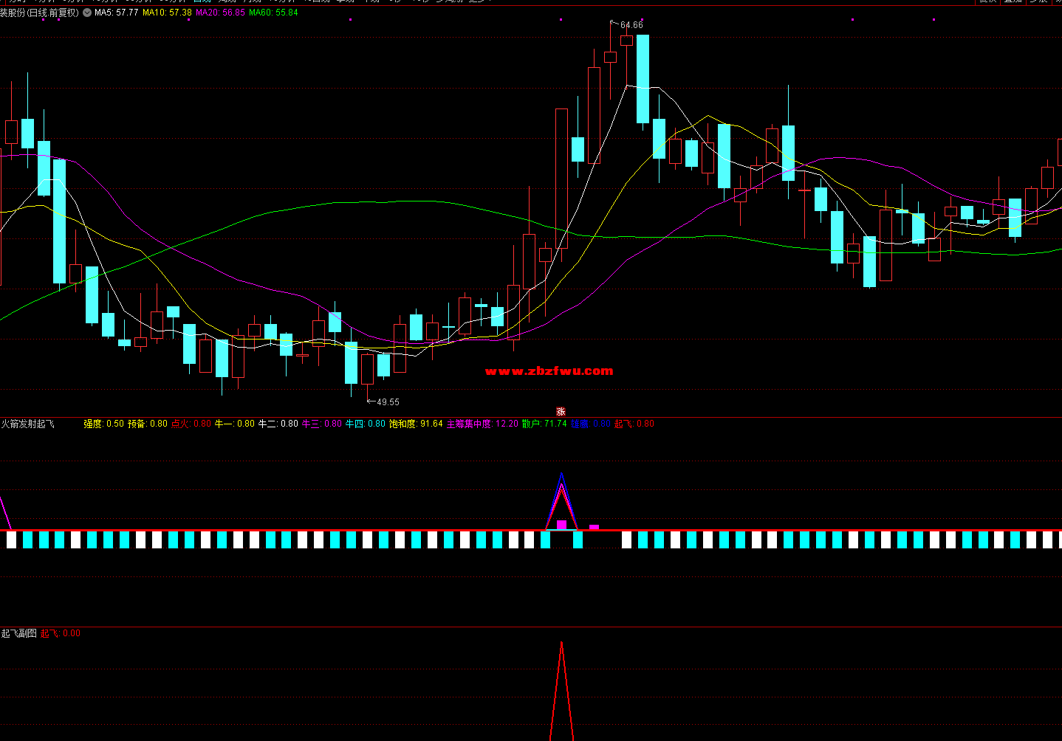Click the red spike peak in 起飞副图

point(561,644)
